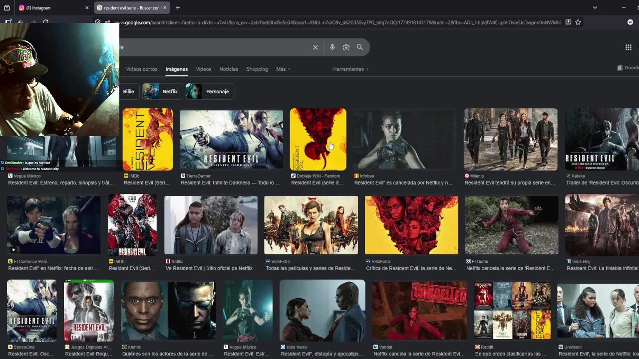This screenshot has height=359, width=639.
Task: Open Netflix cancela la serie El Diario link
Action: (510, 268)
